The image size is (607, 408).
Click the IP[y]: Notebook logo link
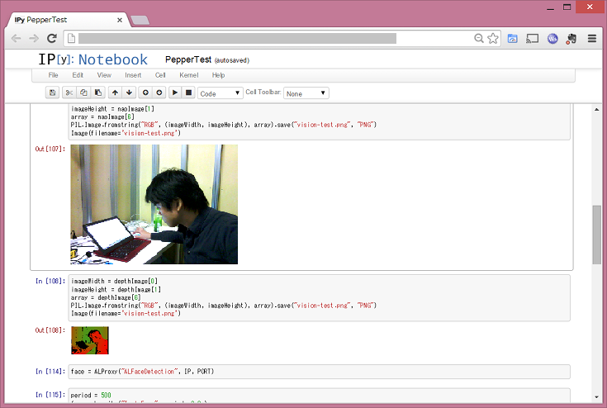tap(92, 59)
